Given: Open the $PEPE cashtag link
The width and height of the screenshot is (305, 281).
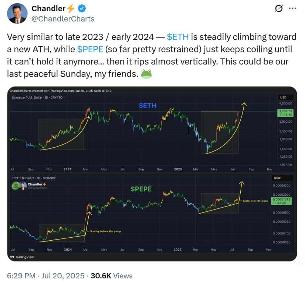Looking at the screenshot, I should tap(90, 49).
